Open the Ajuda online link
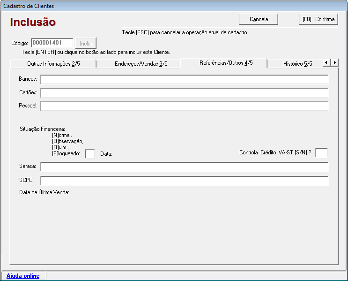 pos(23,276)
